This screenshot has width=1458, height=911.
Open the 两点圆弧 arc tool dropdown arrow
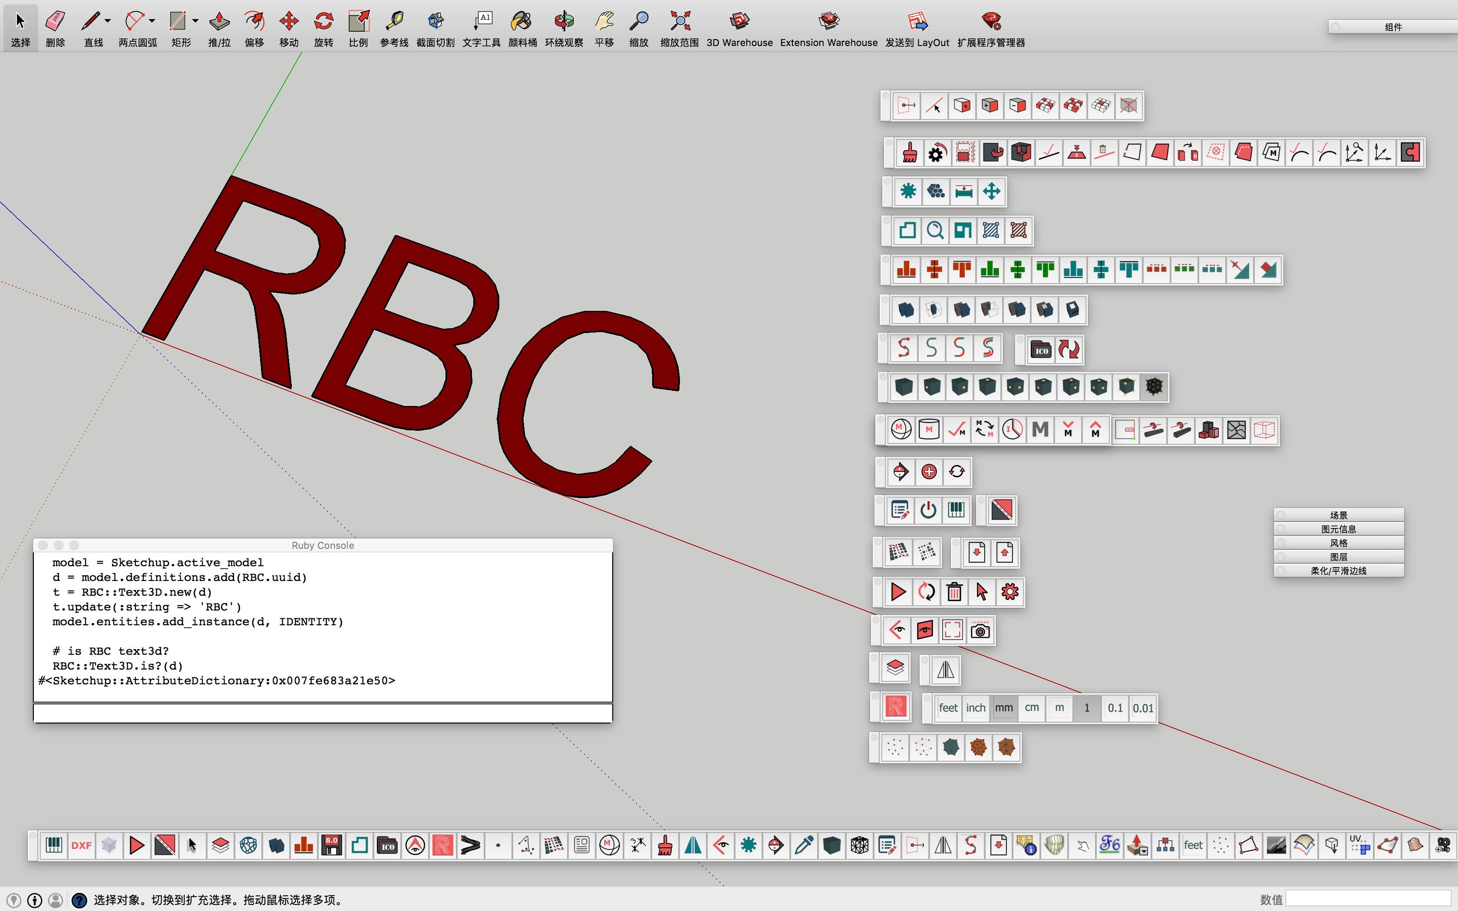click(x=152, y=20)
